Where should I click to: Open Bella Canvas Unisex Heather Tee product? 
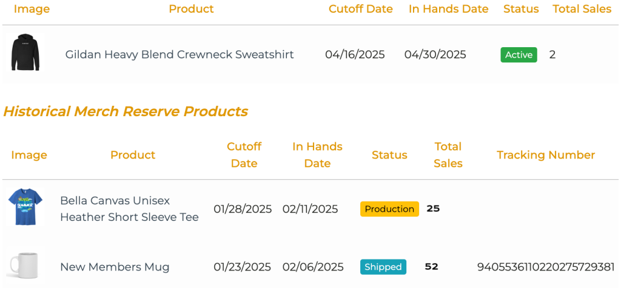(129, 209)
